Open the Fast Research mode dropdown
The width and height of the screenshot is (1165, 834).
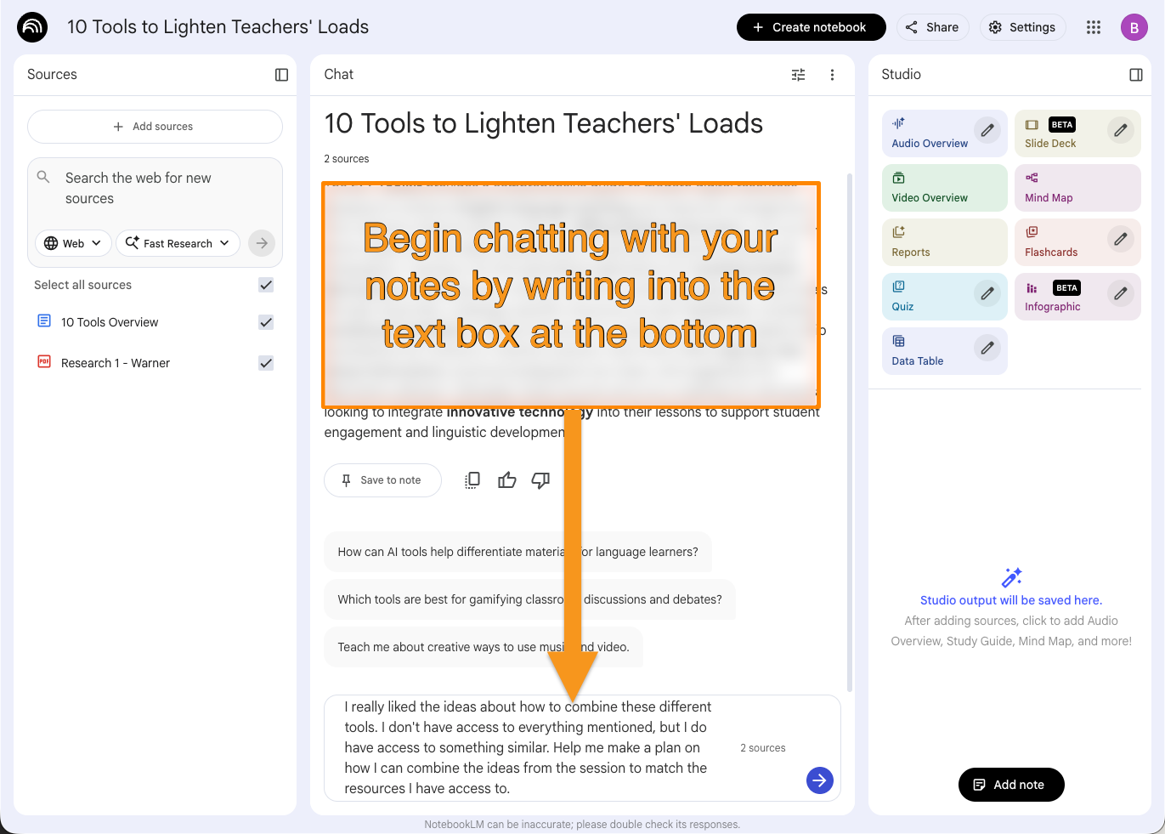(x=178, y=243)
